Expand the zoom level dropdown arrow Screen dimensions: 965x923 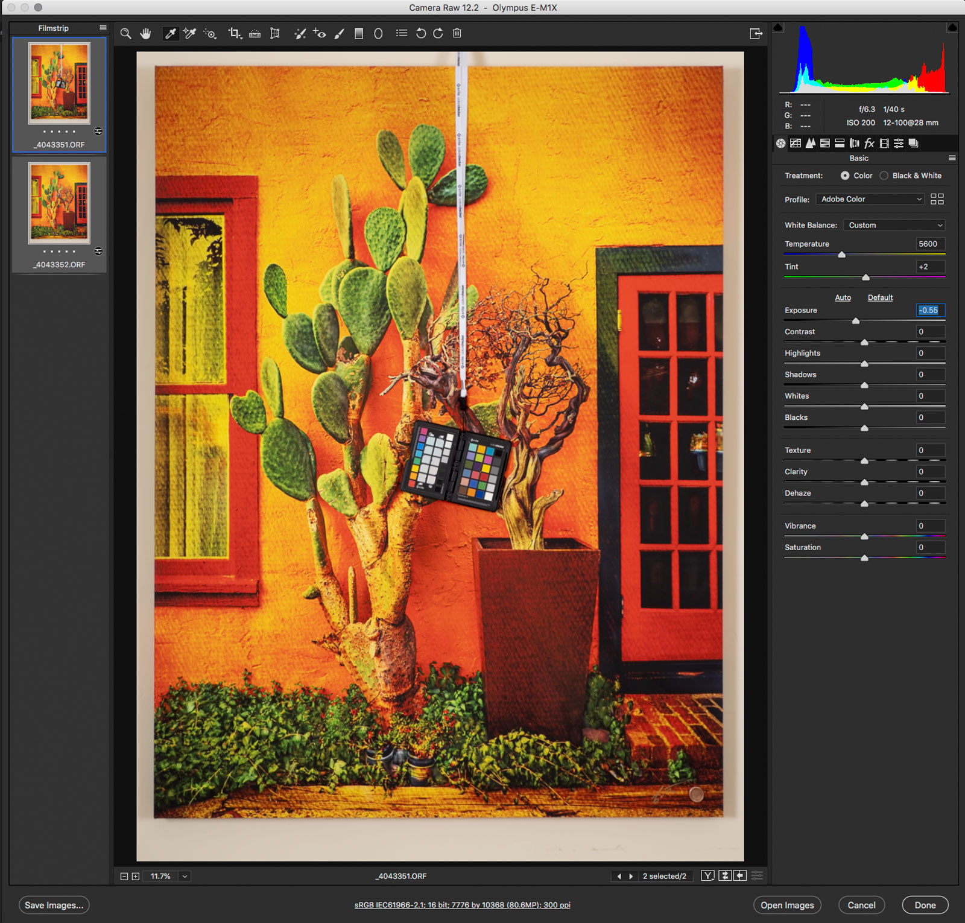point(185,876)
